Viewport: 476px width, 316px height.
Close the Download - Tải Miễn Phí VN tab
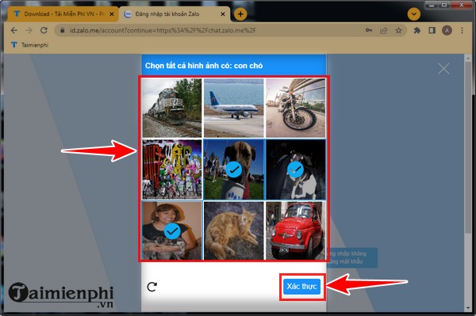pos(112,14)
